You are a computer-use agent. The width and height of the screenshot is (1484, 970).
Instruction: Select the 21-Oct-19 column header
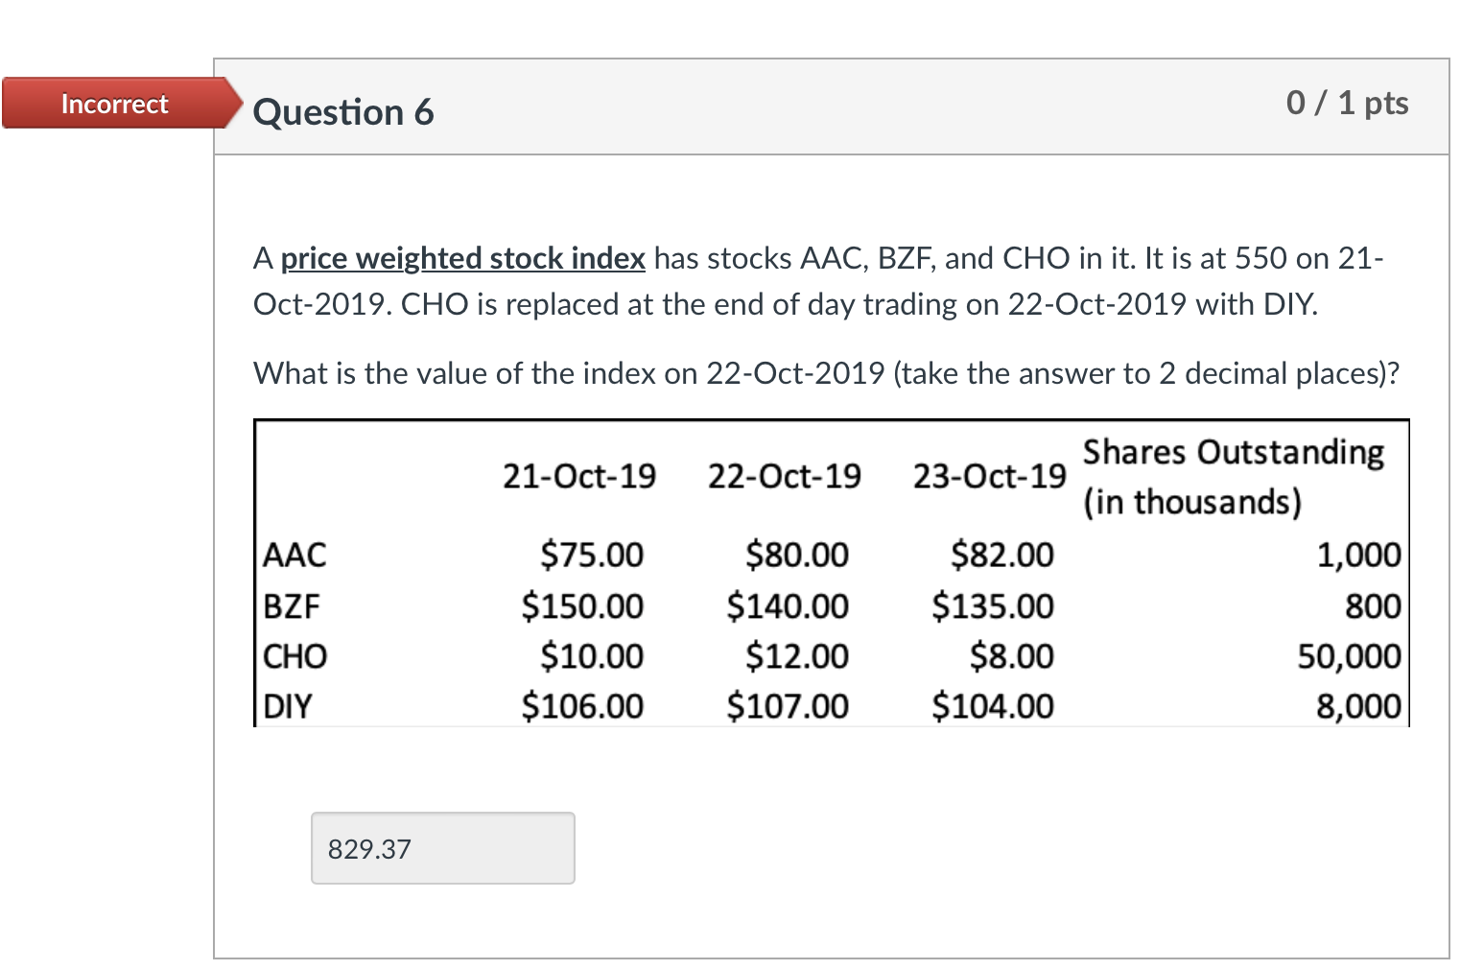580,475
